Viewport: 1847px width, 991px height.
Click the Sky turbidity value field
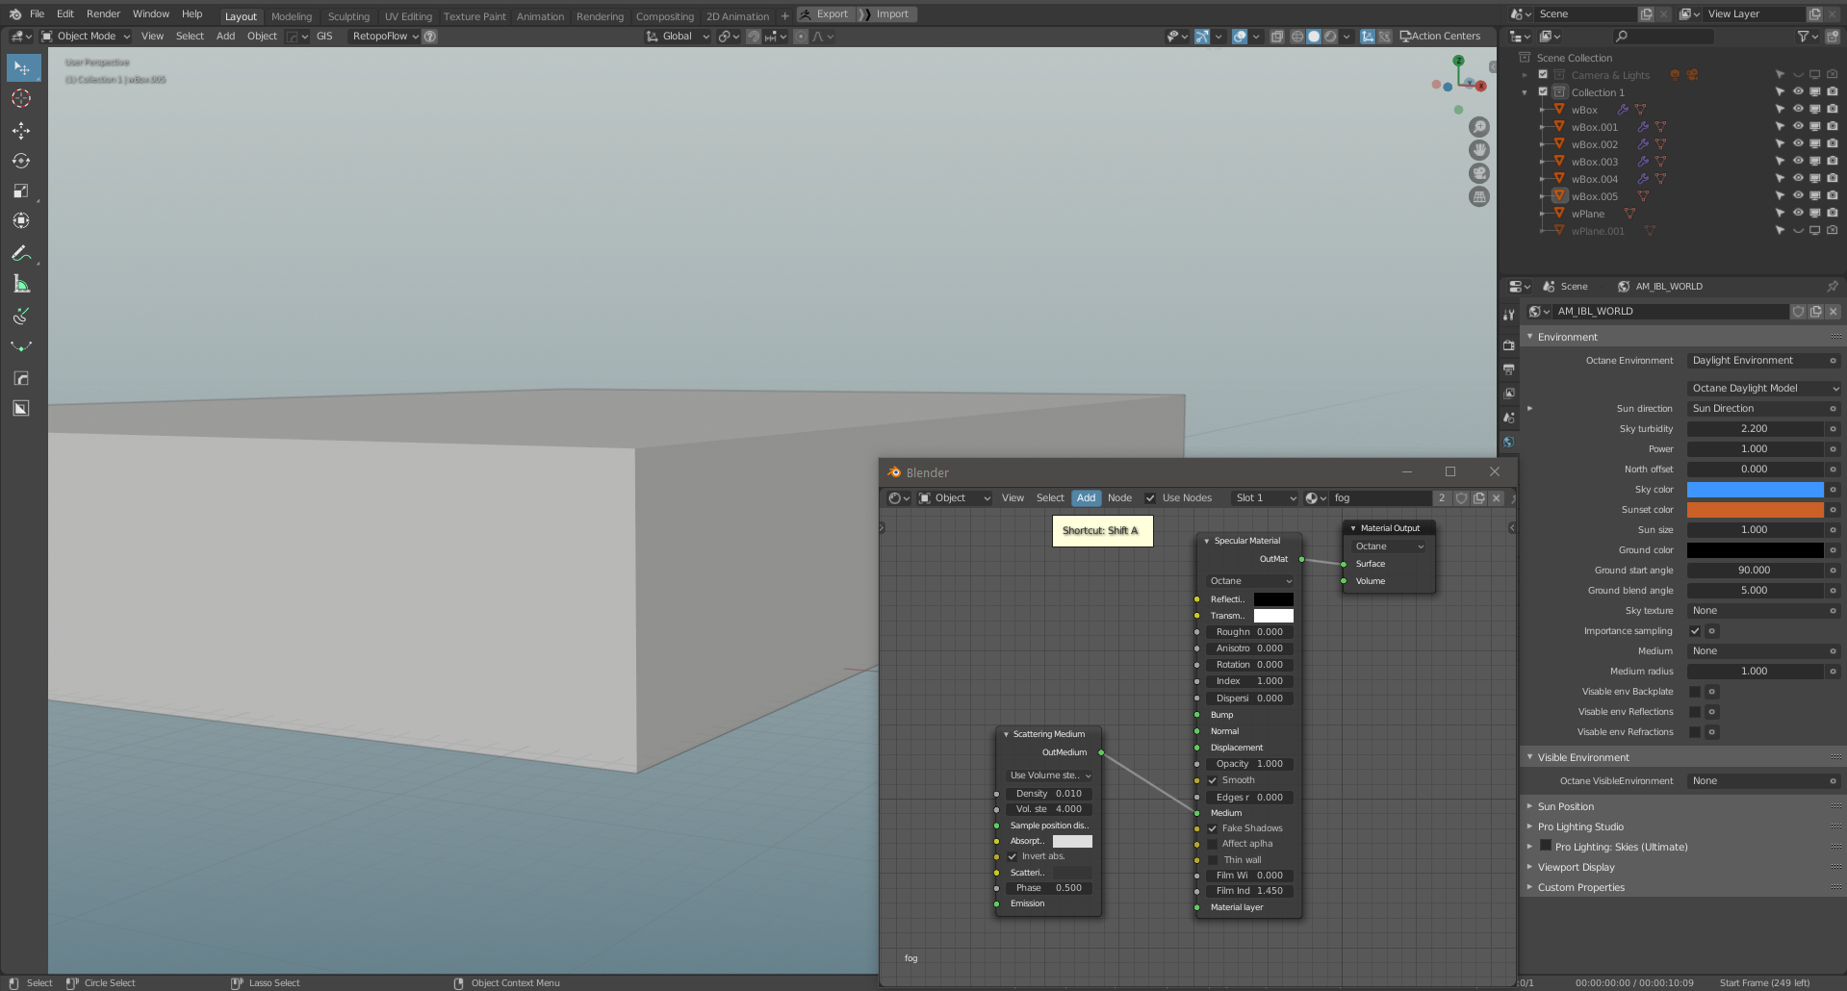[x=1755, y=429]
